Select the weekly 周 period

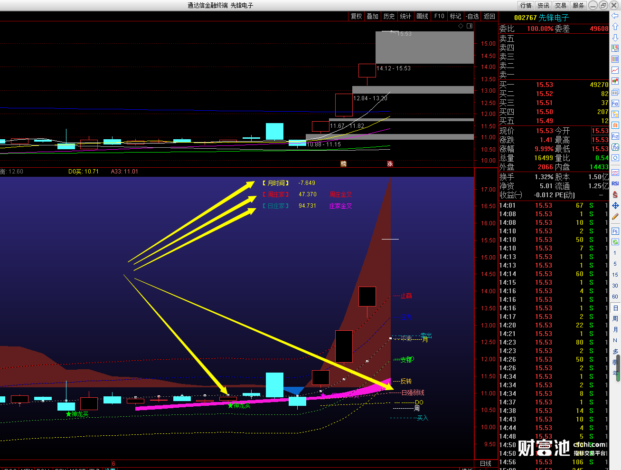pyautogui.click(x=615, y=319)
